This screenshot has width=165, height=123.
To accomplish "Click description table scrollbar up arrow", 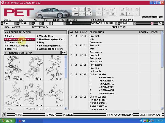I will coord(162,32).
